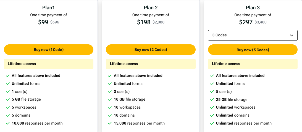Click Plan 3 Lifetime access banner
Viewport: 302px width, 132px height.
253,64
